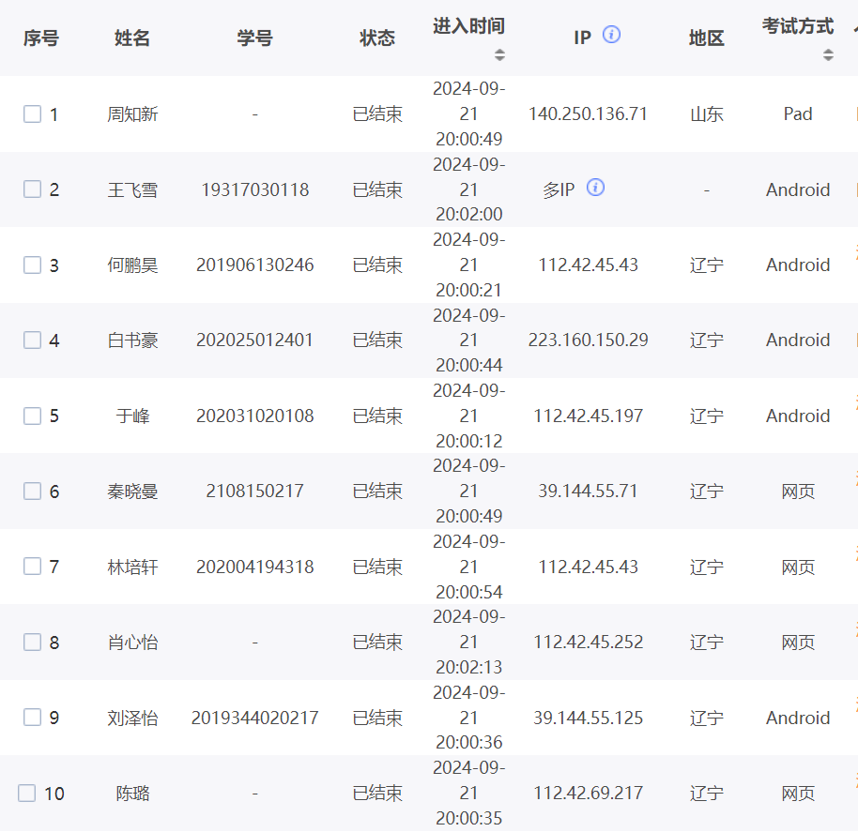The image size is (858, 832).
Task: Click info icon next to 多IP
Action: (x=595, y=188)
